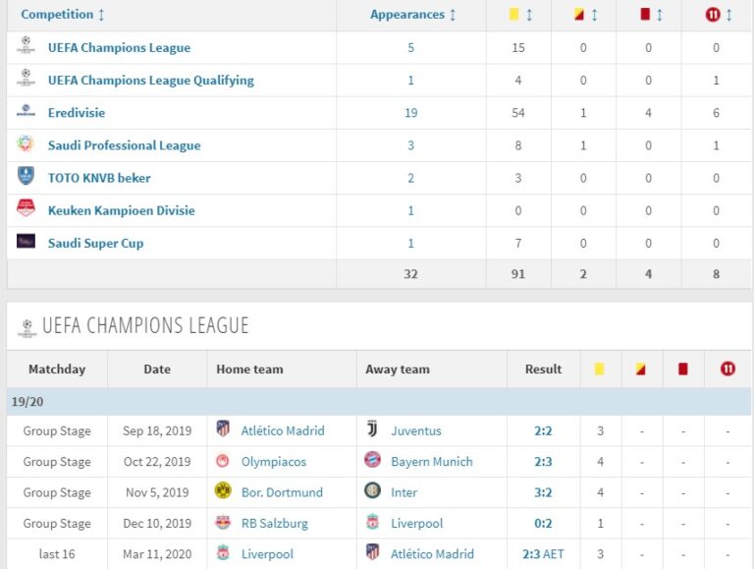Click the Bor. Dortmund club crest
Screen dimensions: 754x569
223,491
